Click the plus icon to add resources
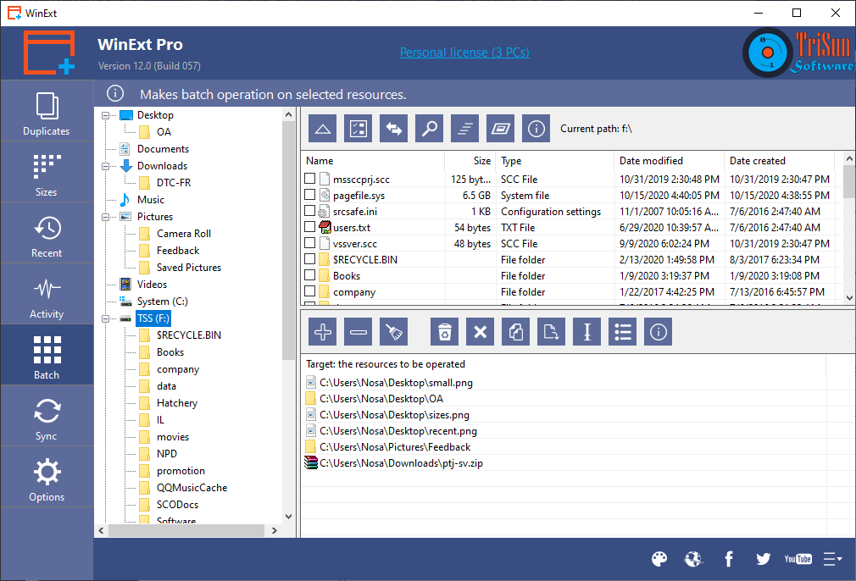The height and width of the screenshot is (581, 856). coord(323,332)
